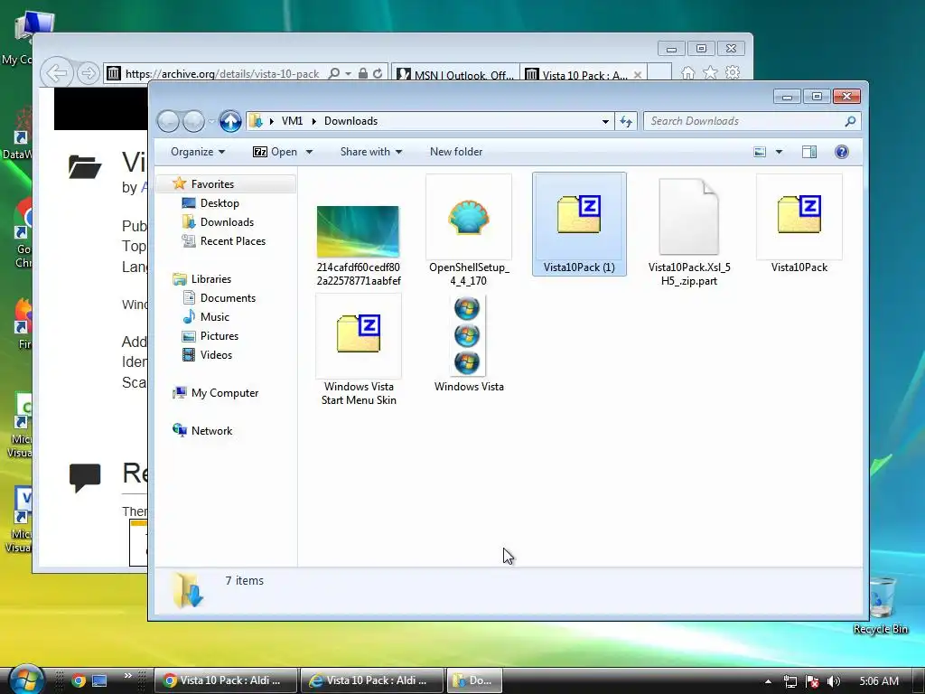The height and width of the screenshot is (694, 925).
Task: Open Music library
Action: 215,317
